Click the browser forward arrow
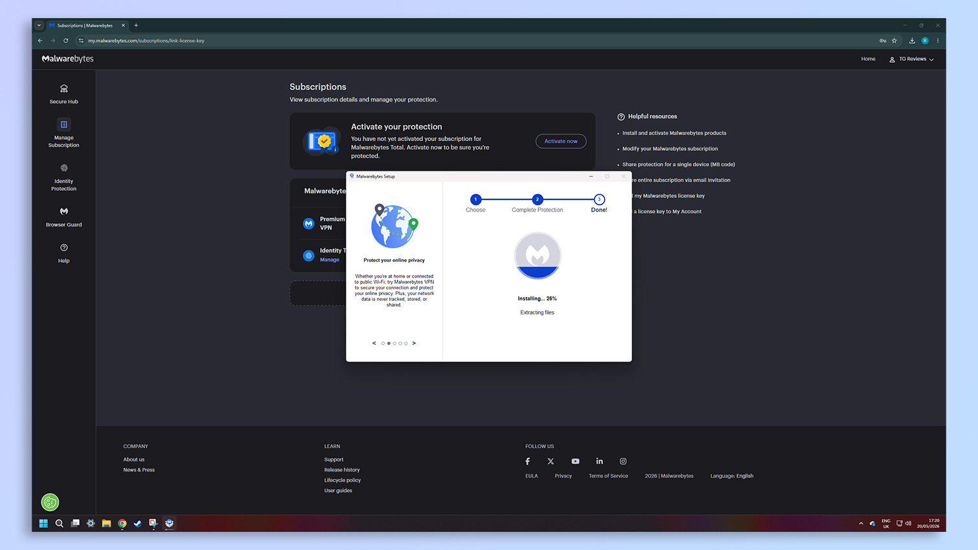The width and height of the screenshot is (978, 550). (53, 40)
